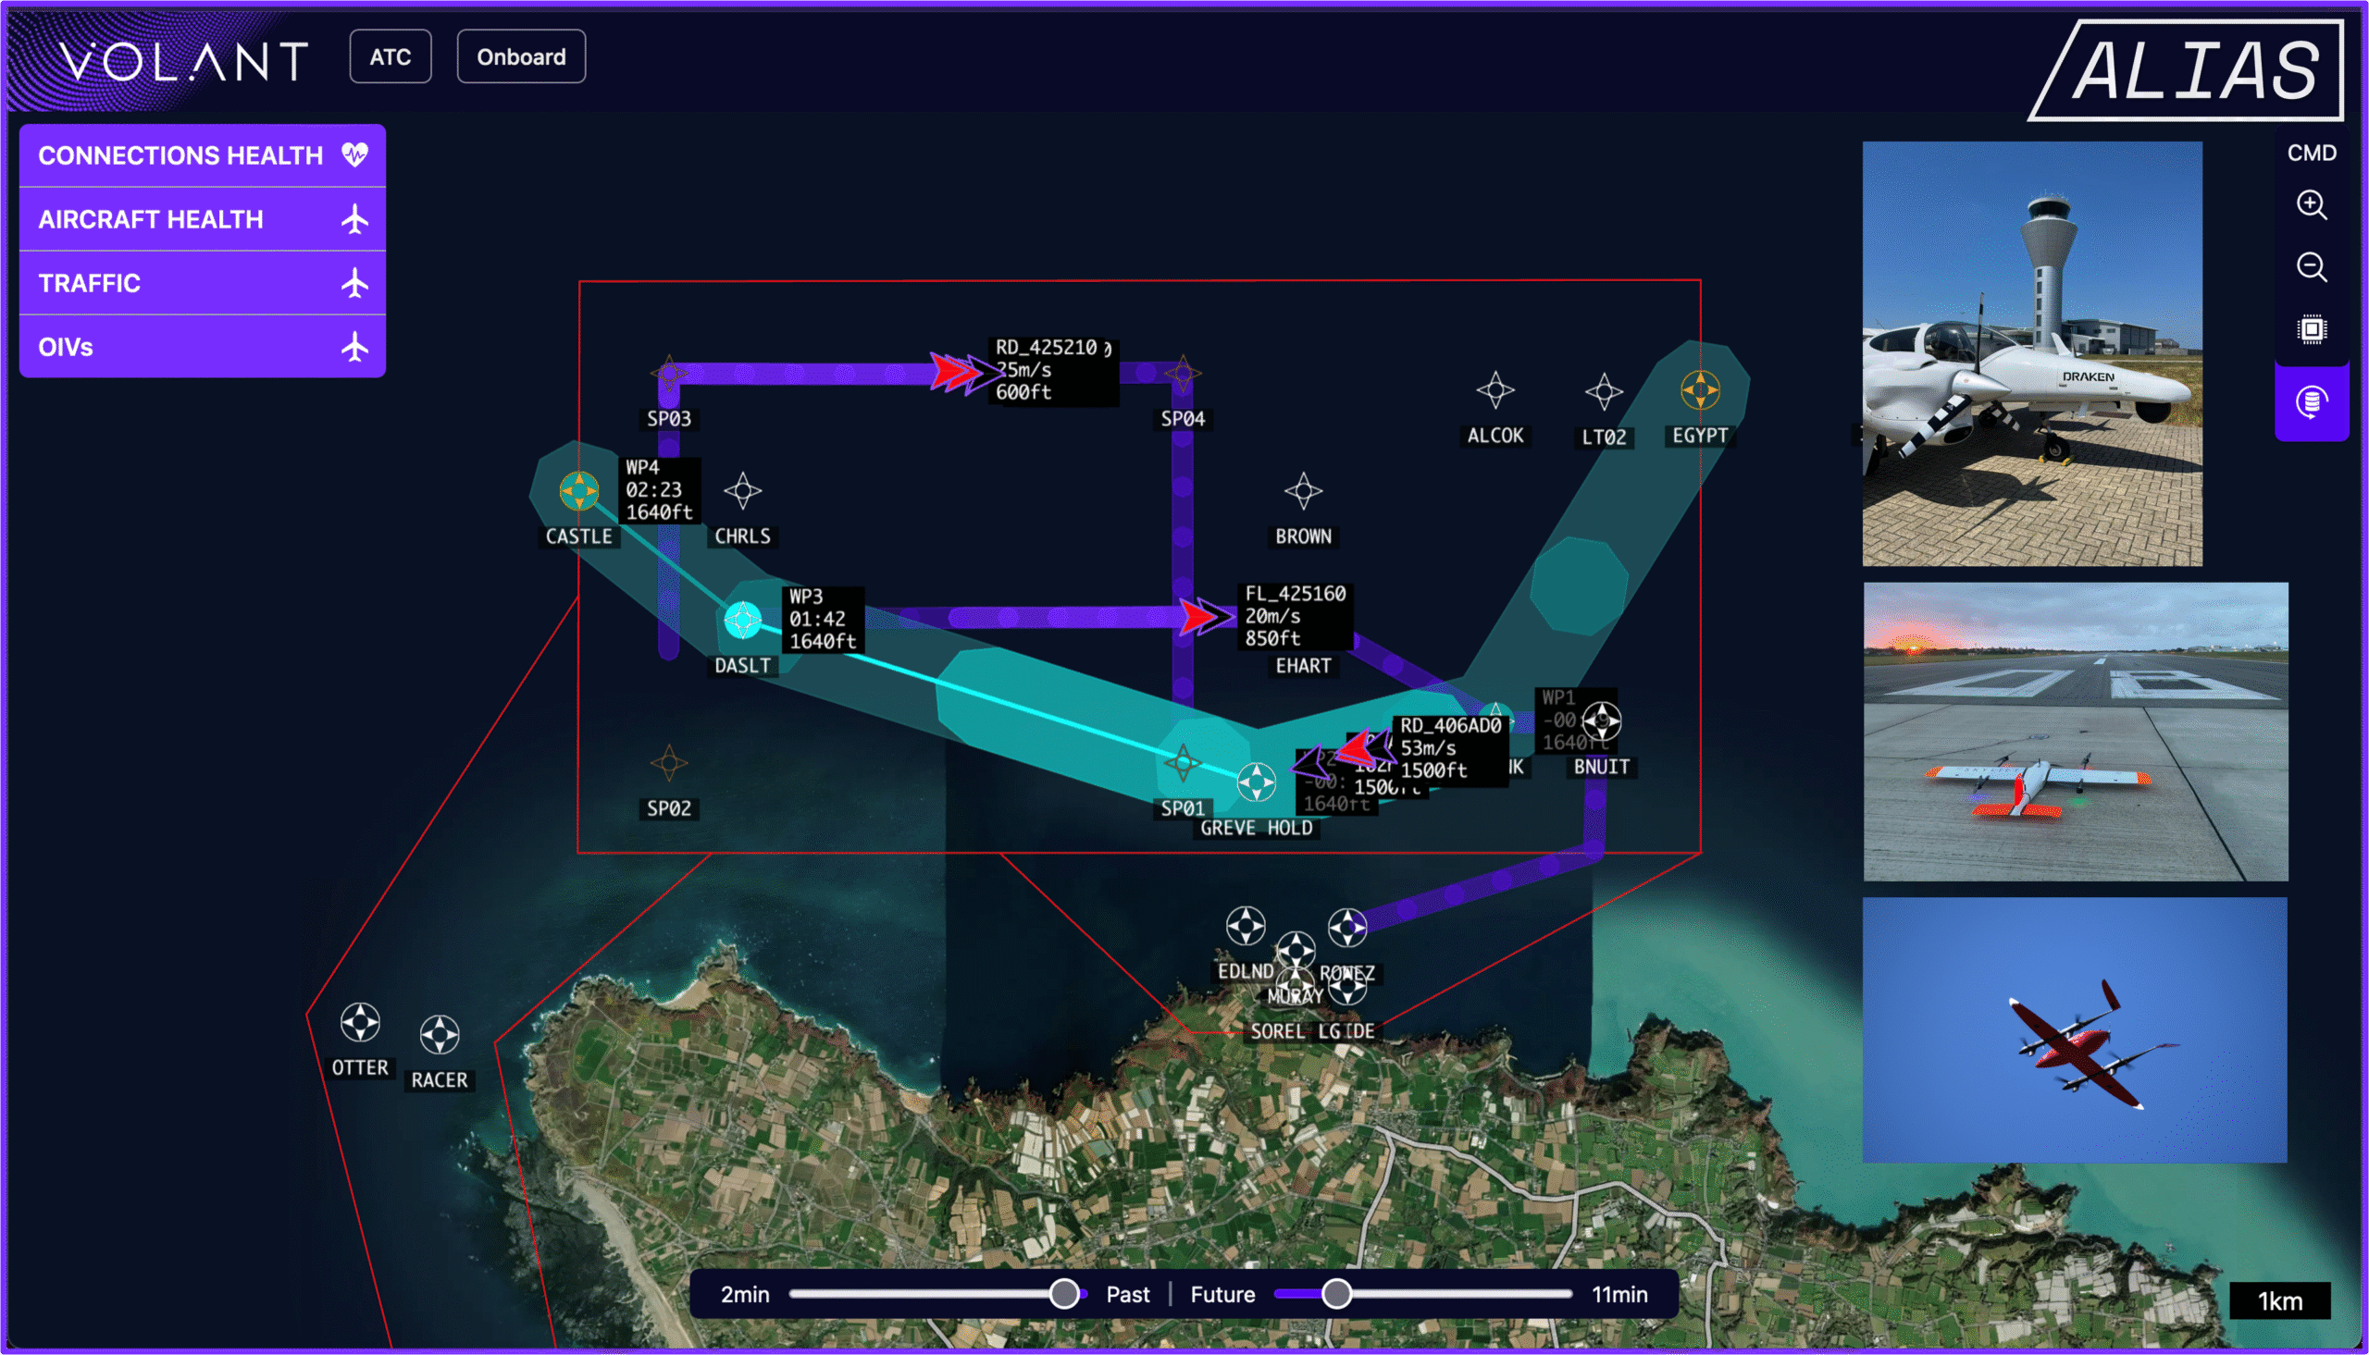Select the DASLT waypoint marker
Viewport: 2369px width, 1355px height.
pos(743,620)
